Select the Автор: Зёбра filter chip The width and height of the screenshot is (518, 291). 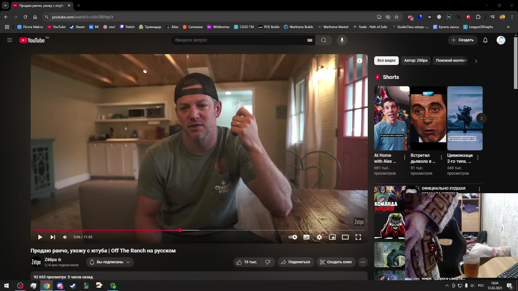pos(415,61)
